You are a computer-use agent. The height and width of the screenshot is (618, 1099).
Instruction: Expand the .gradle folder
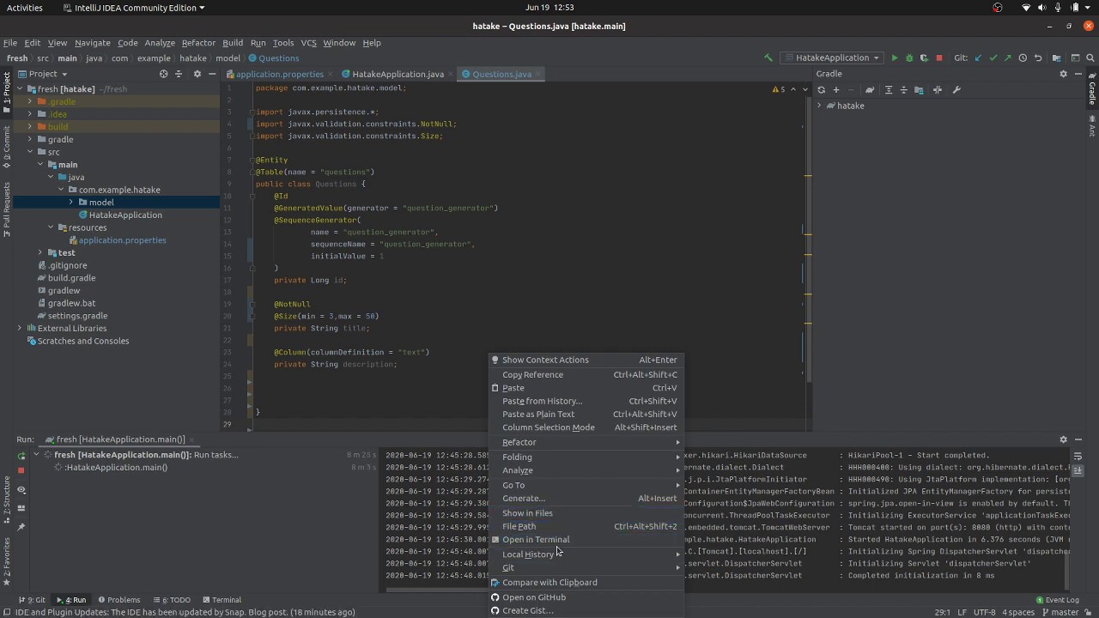click(30, 101)
